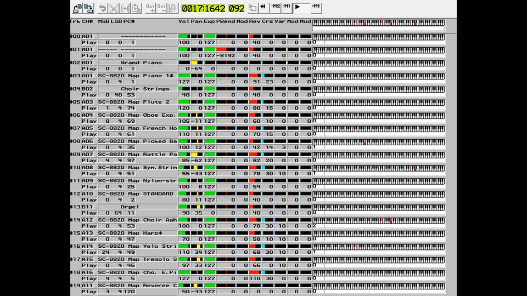Click the copy icon beside scissors

125,8
